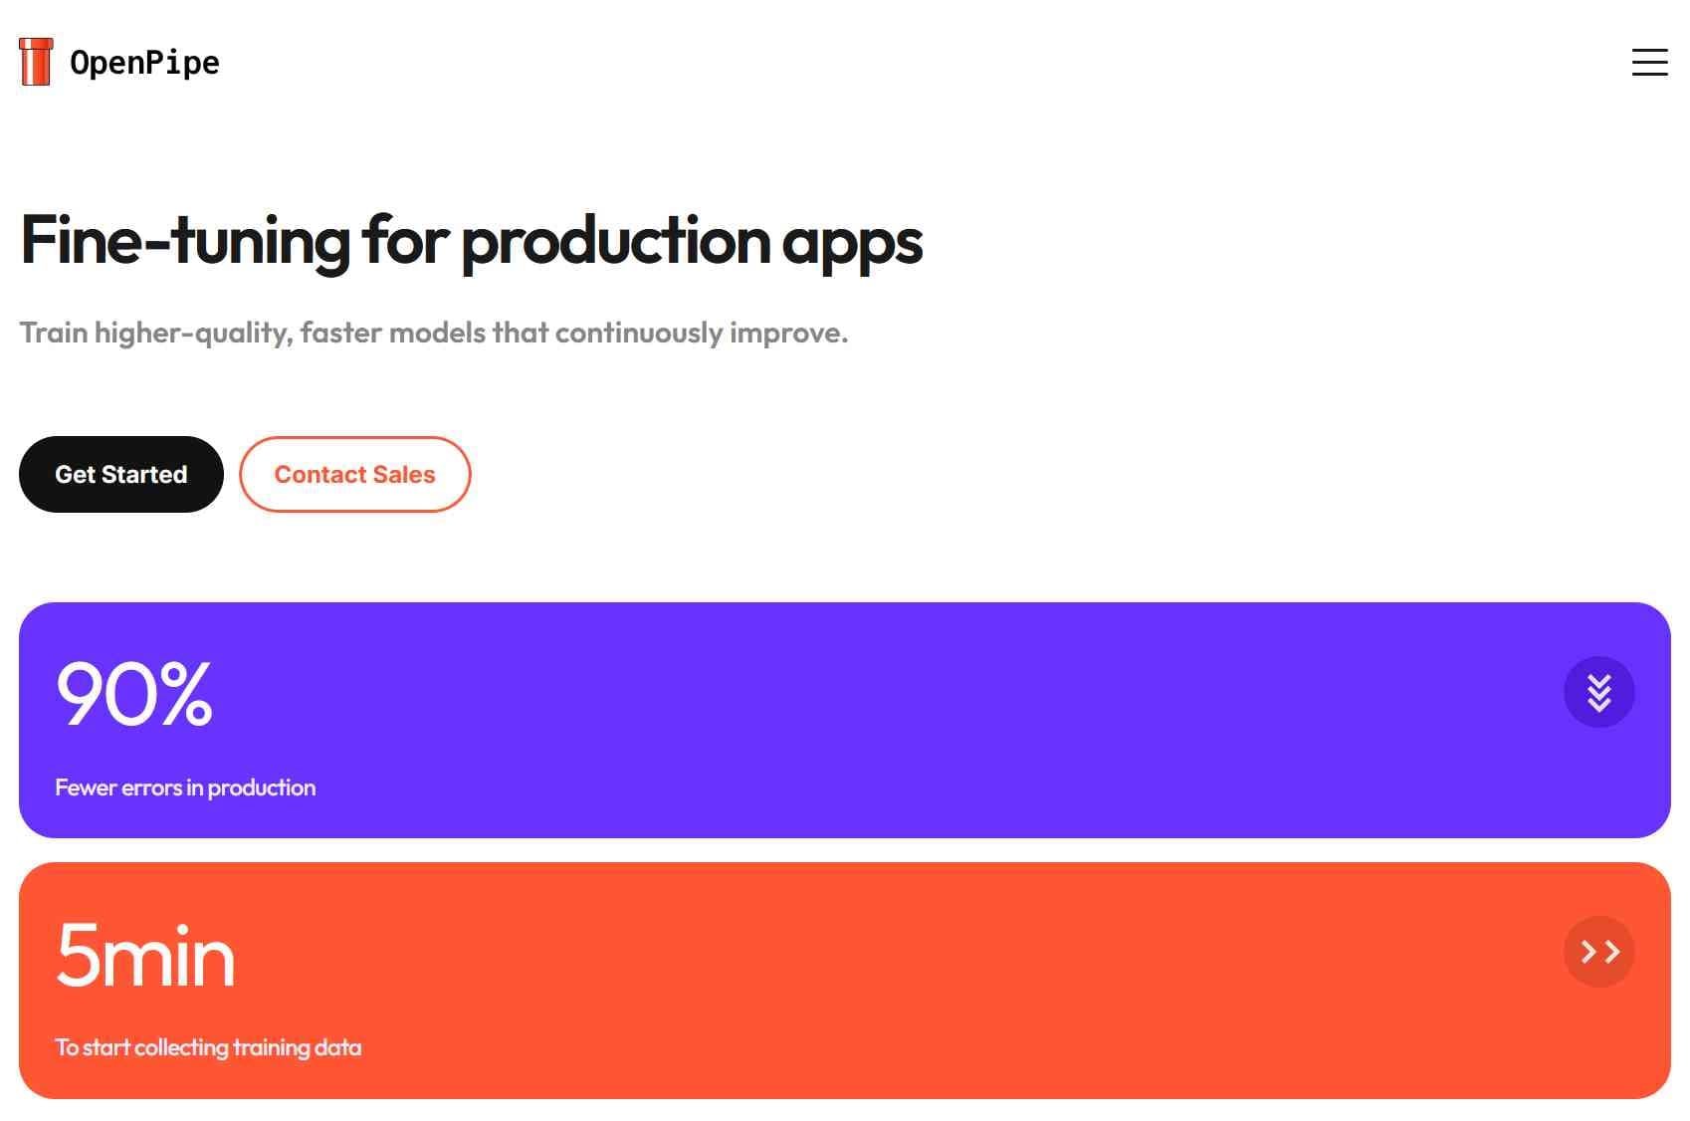Click the double down chevron icon in purple card
This screenshot has height=1121, width=1690.
1598,692
